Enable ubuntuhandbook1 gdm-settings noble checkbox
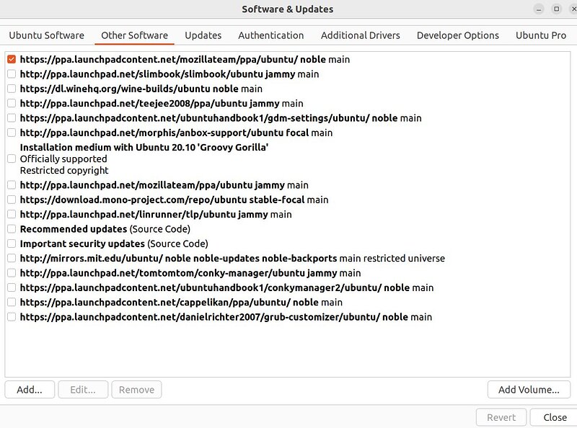Viewport: 577px width, 428px height. 12,118
